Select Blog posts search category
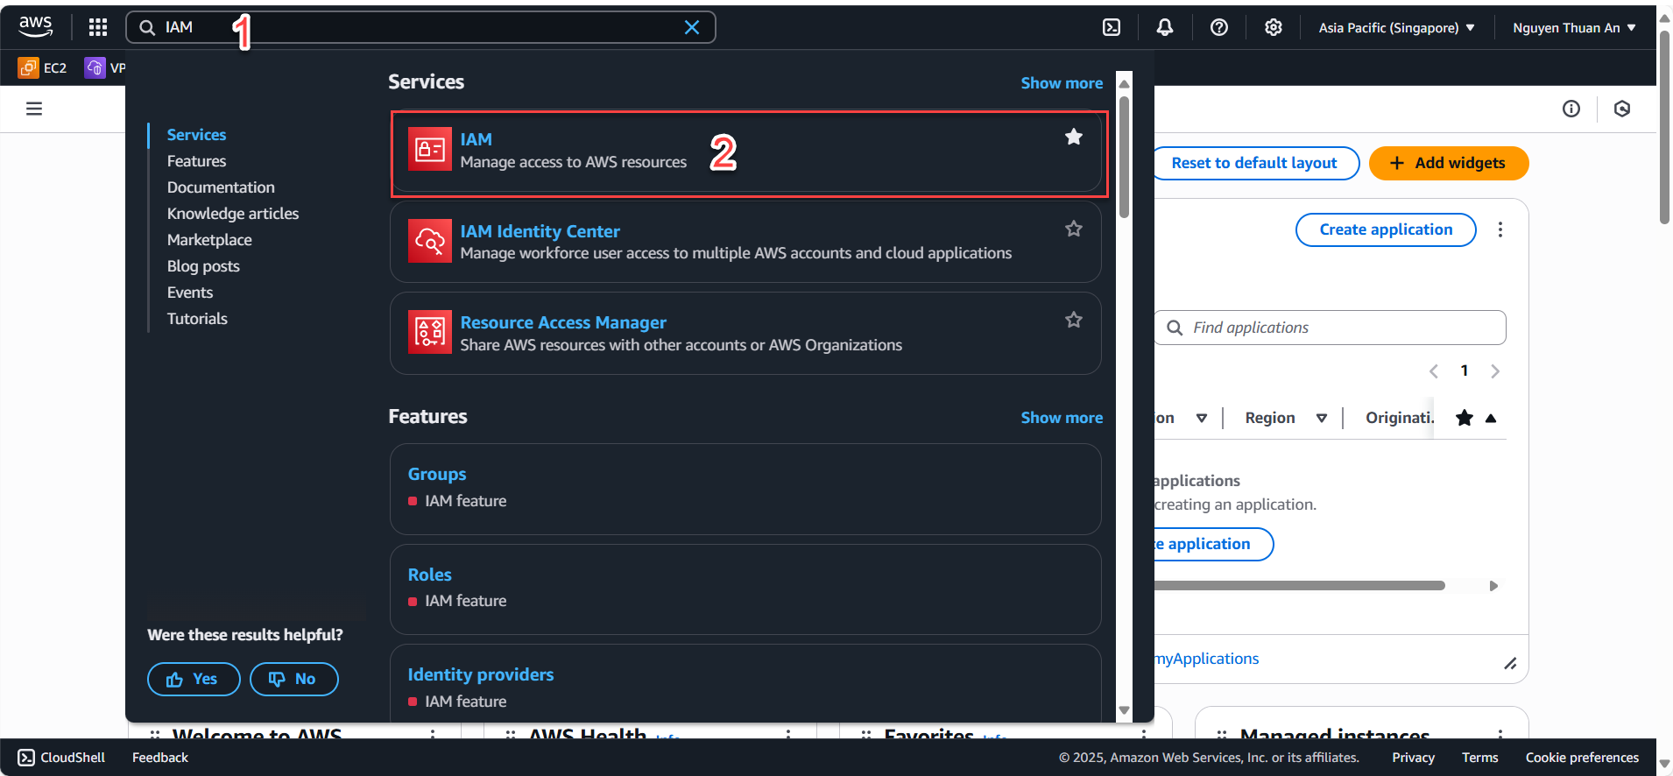Viewport: 1673px width, 776px height. tap(203, 265)
